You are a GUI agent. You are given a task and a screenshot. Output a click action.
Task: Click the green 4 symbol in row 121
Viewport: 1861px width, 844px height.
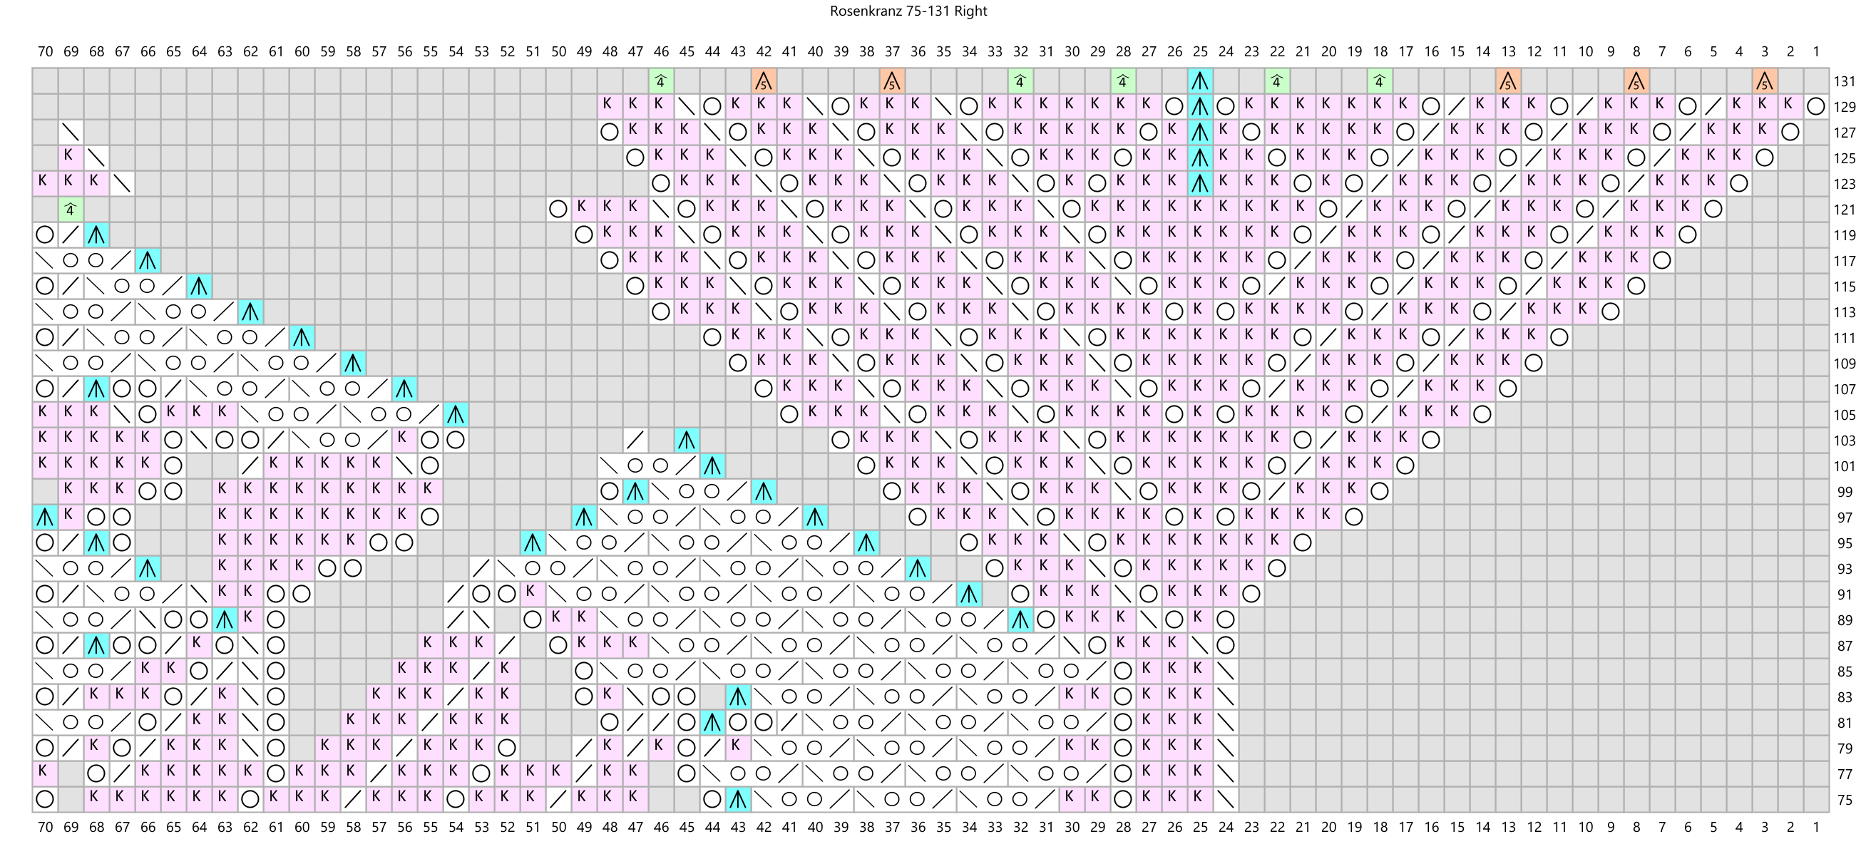pos(70,210)
